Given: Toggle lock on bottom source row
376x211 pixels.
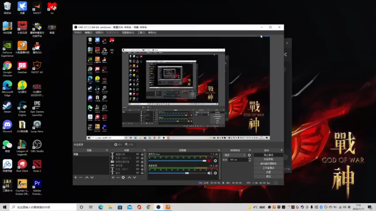Looking at the screenshot, I should point(142,173).
